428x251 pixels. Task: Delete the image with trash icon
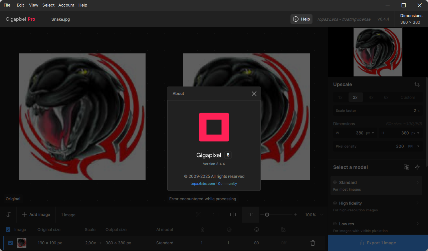click(313, 243)
